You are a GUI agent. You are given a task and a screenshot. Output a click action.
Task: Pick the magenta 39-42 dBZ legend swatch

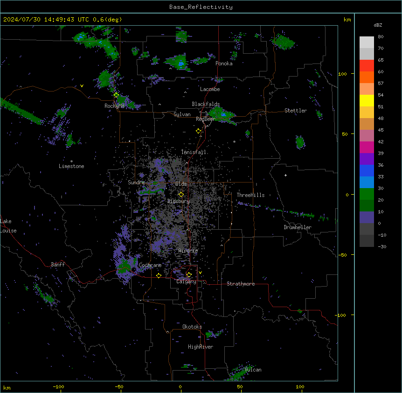(x=367, y=147)
